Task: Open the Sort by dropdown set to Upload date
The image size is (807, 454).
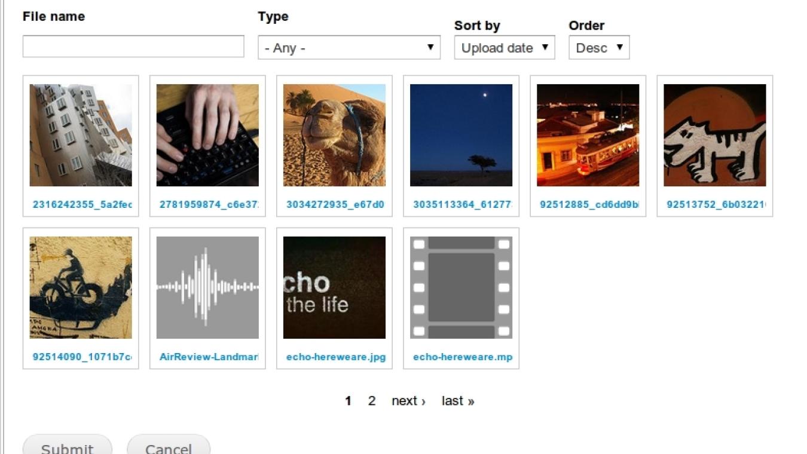Action: [504, 48]
